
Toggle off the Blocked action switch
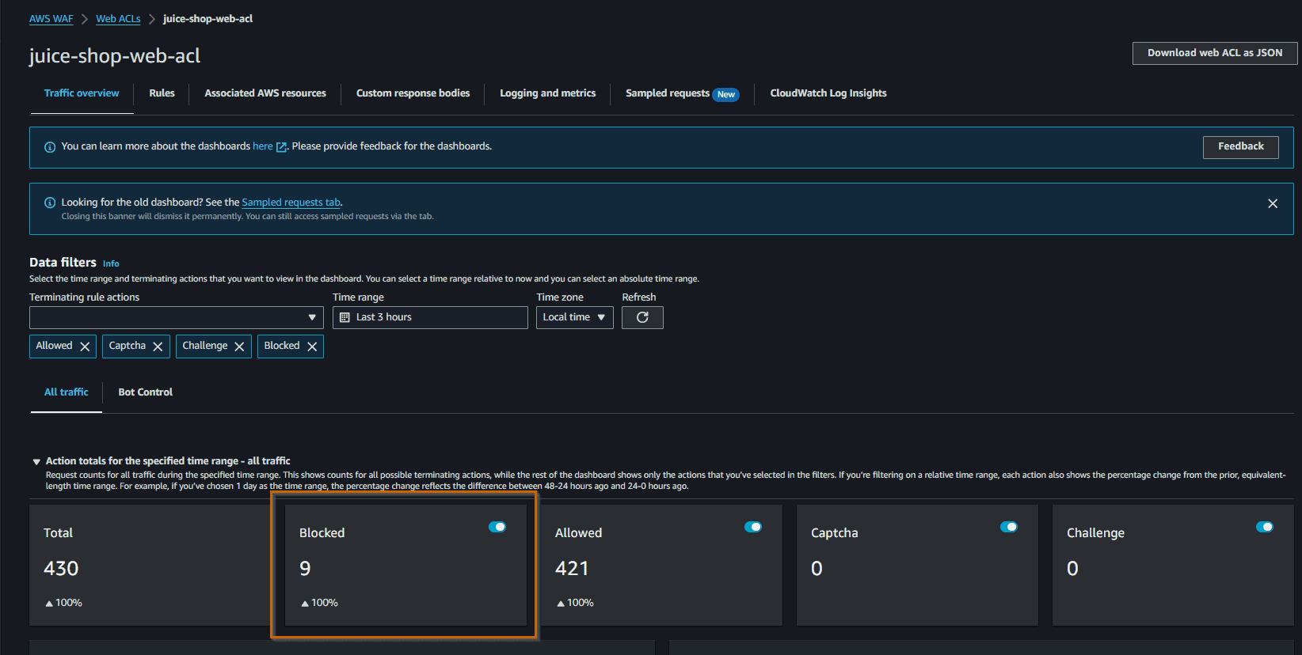pos(497,527)
